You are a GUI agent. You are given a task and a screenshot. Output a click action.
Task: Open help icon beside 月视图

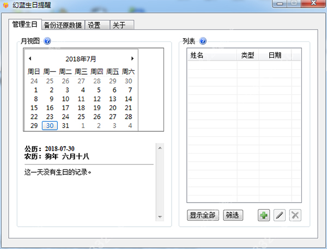point(47,41)
